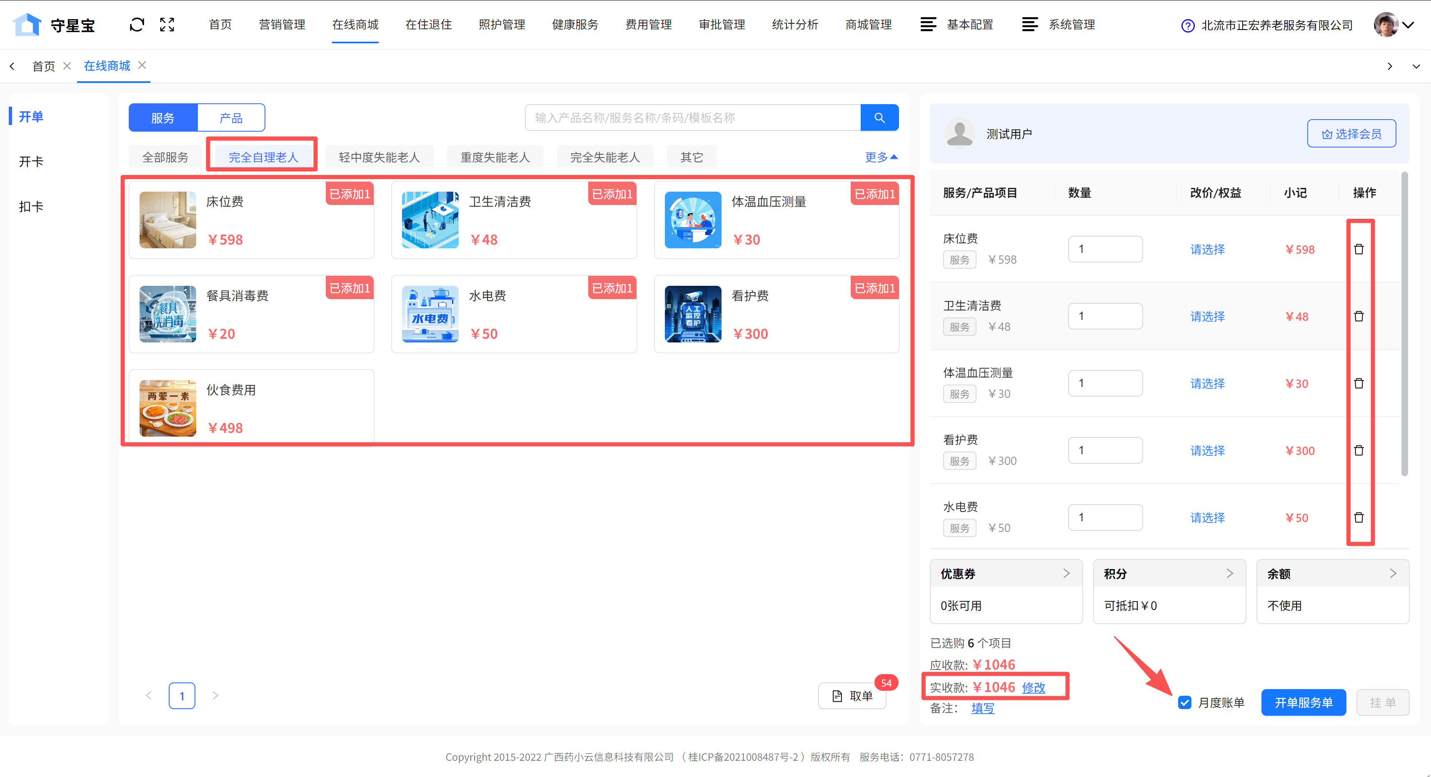Screen dimensions: 1431x777
Task: Delete 床位费 row with trash icon
Action: click(x=1359, y=250)
